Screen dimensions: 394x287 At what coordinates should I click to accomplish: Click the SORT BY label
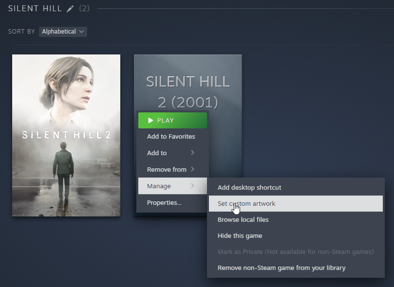click(x=21, y=32)
